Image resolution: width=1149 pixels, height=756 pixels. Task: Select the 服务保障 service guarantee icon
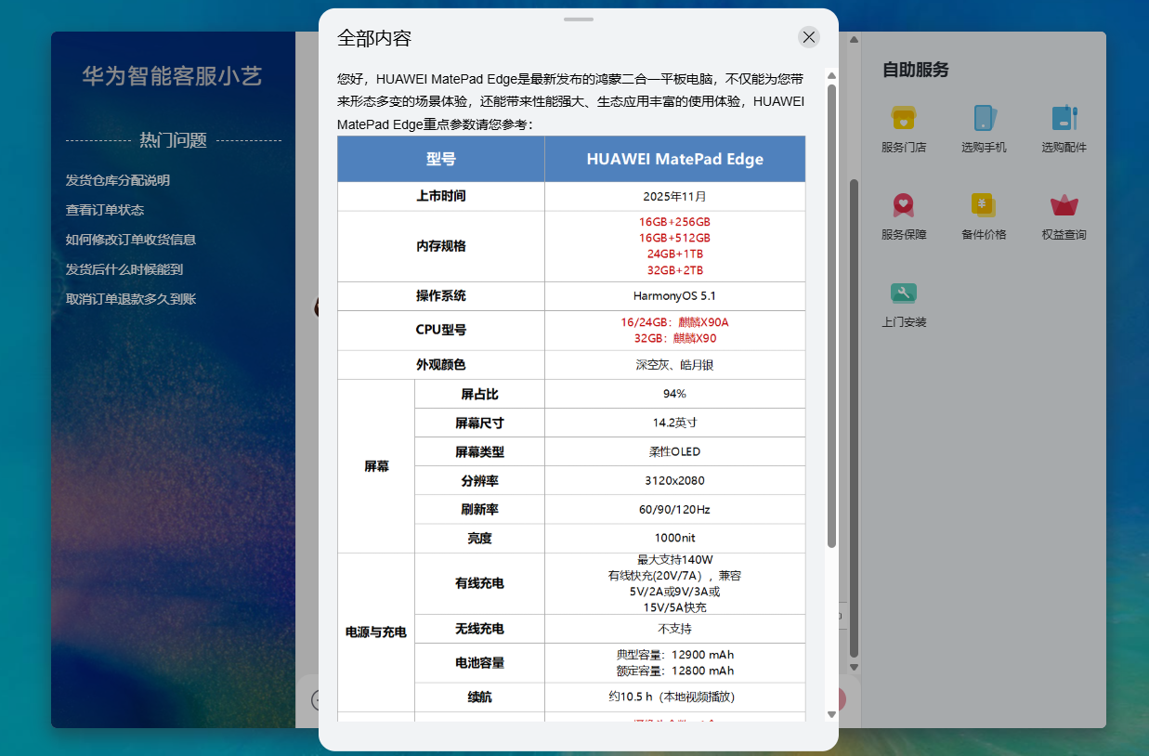[x=903, y=206]
